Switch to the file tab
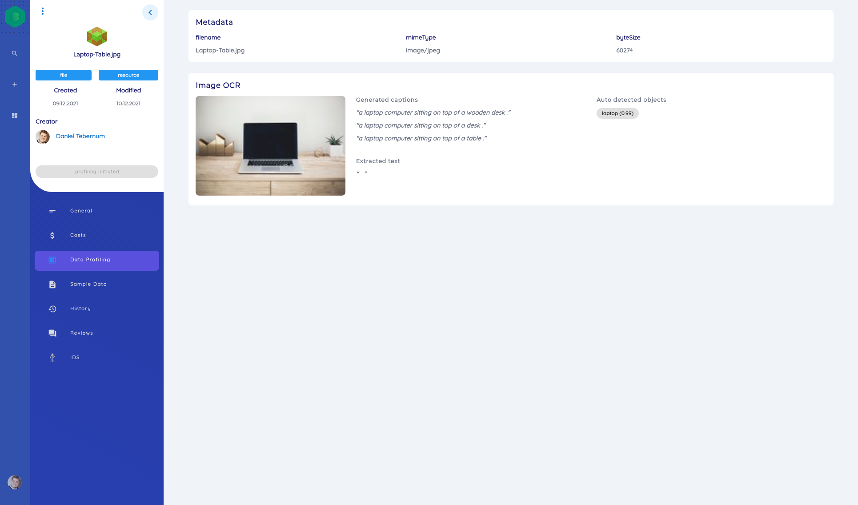Image resolution: width=858 pixels, height=505 pixels. pos(63,75)
